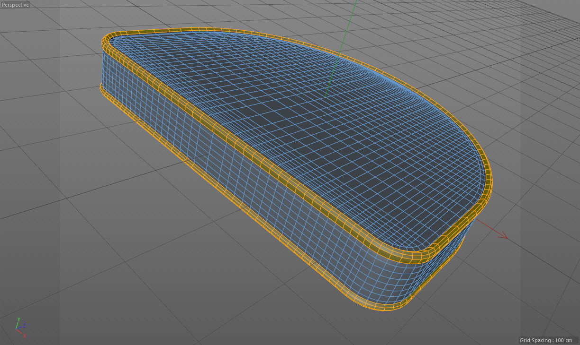Click the Grid Spacing : 100 cm readout
580x345 pixels.
[x=545, y=340]
